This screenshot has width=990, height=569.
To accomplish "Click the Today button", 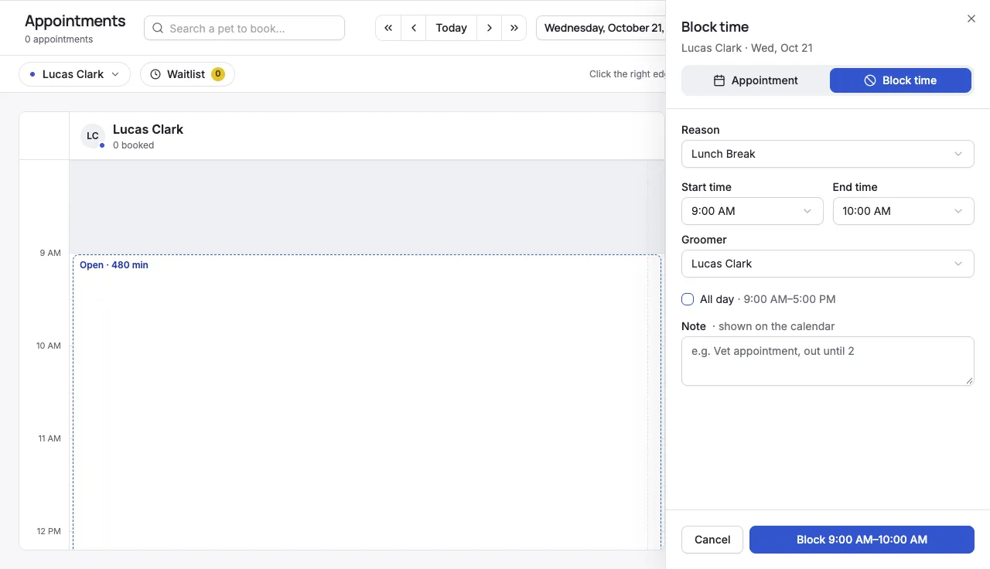I will pos(451,28).
